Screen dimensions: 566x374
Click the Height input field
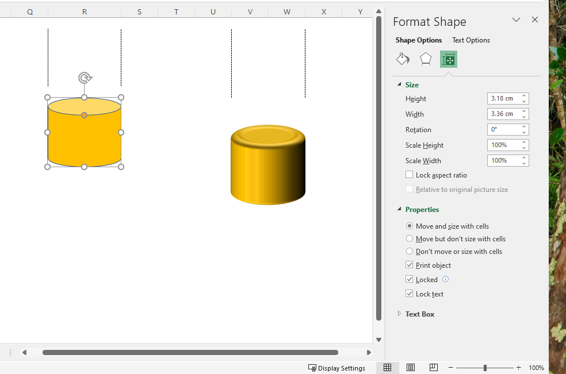[503, 98]
